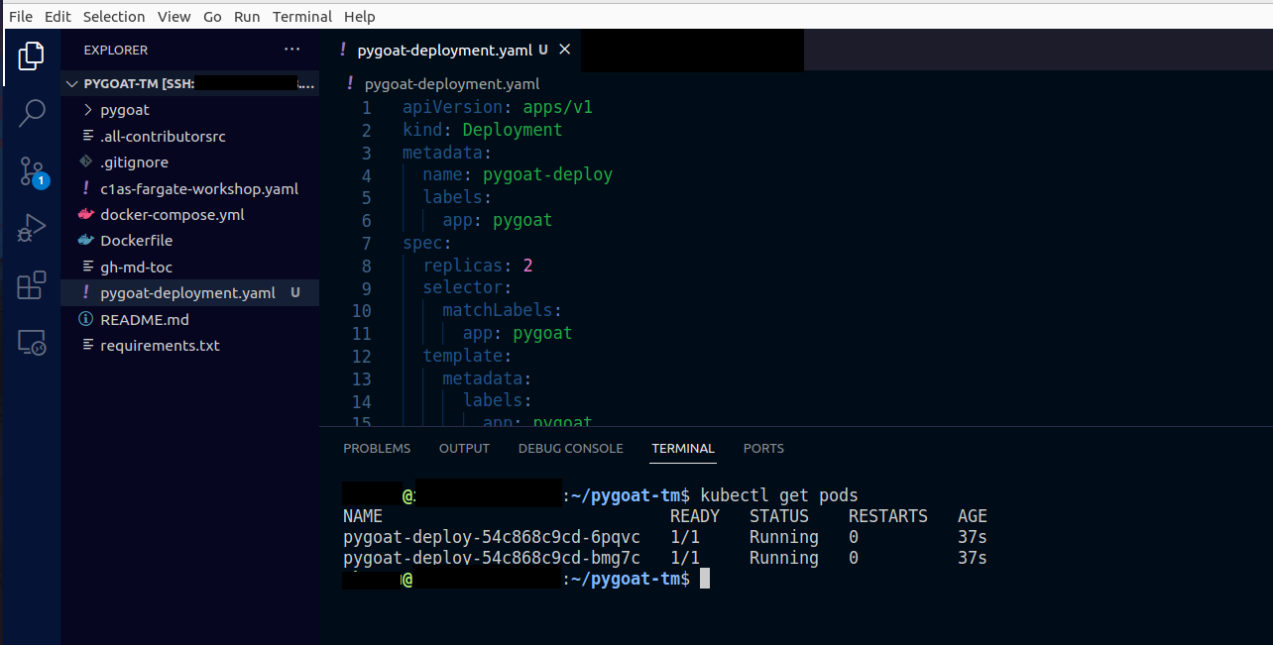The width and height of the screenshot is (1273, 645).
Task: Switch to the PROBLEMS panel tab
Action: (377, 449)
